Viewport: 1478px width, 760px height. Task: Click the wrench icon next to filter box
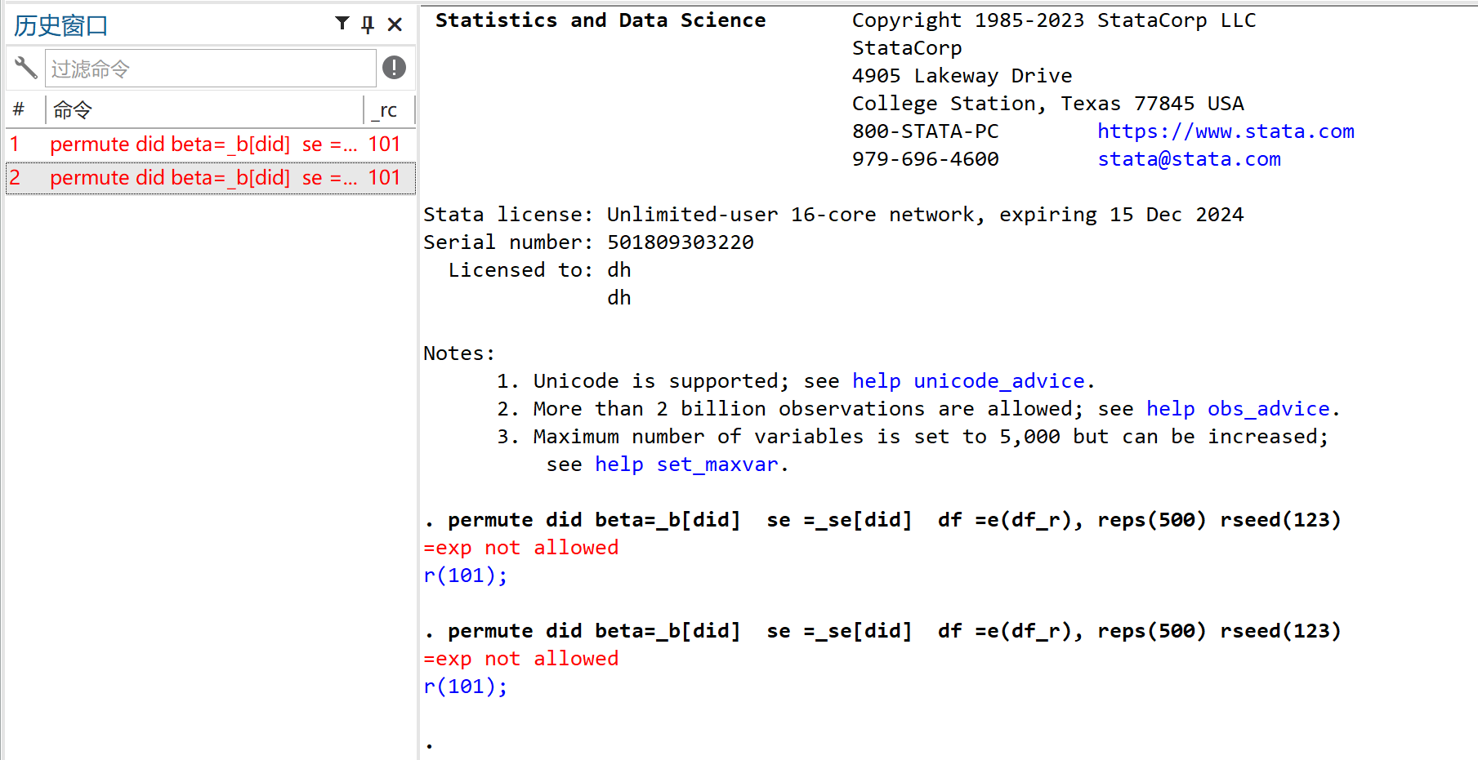tap(25, 68)
